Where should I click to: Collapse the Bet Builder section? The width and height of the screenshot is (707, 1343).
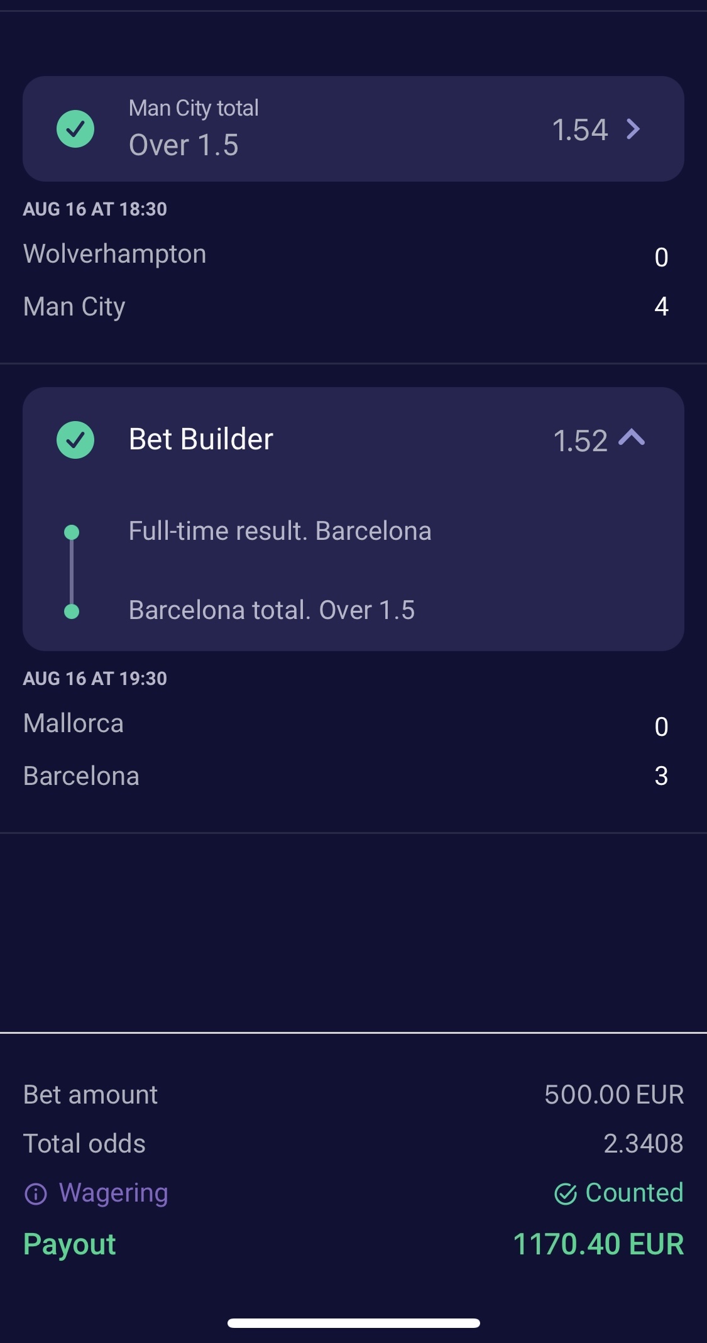click(x=632, y=438)
